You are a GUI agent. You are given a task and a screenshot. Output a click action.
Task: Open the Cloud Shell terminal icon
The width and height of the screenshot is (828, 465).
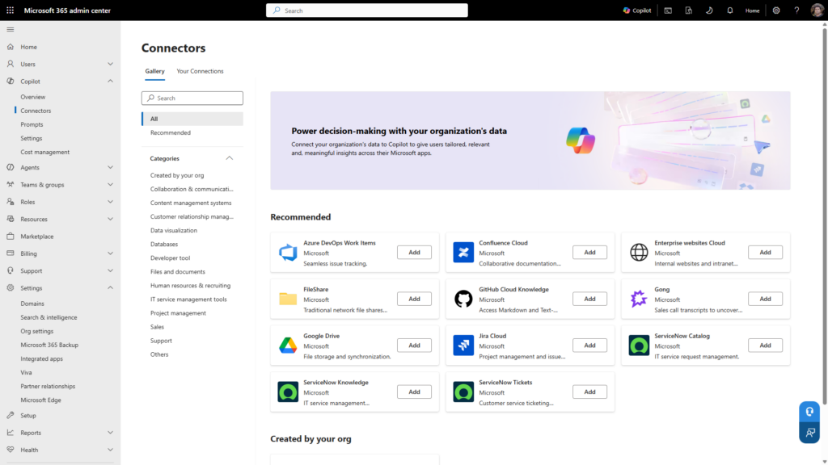[x=668, y=10]
